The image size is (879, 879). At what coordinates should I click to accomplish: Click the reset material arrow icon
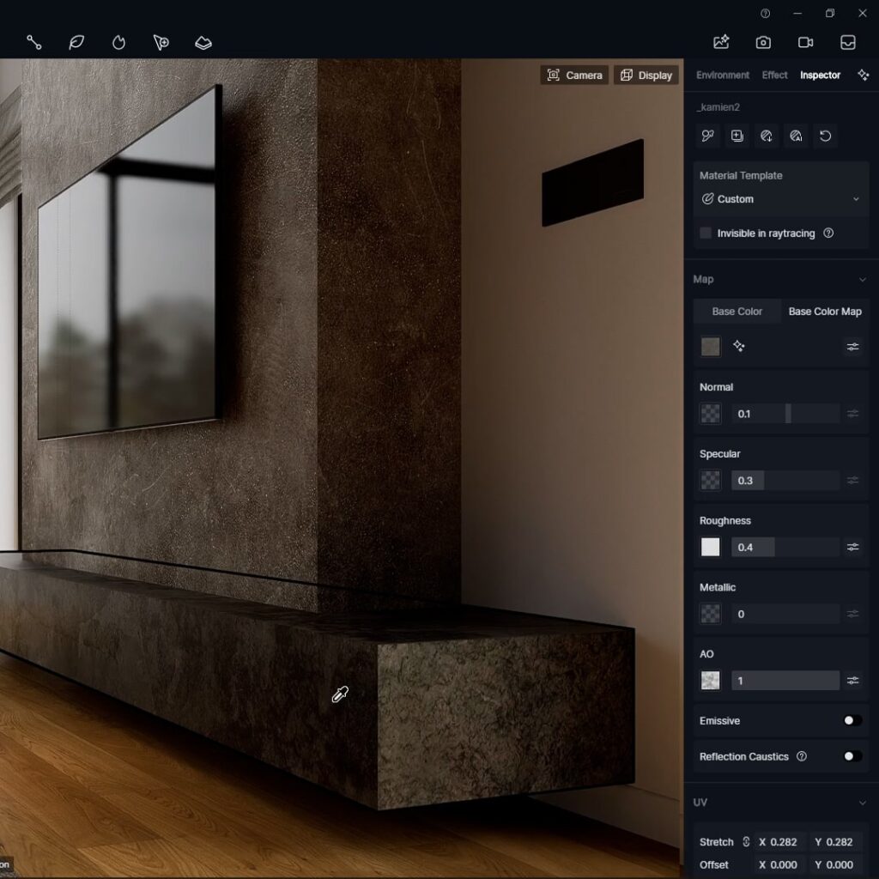click(x=825, y=136)
